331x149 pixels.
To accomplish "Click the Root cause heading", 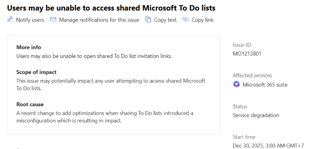I will point(30,104).
